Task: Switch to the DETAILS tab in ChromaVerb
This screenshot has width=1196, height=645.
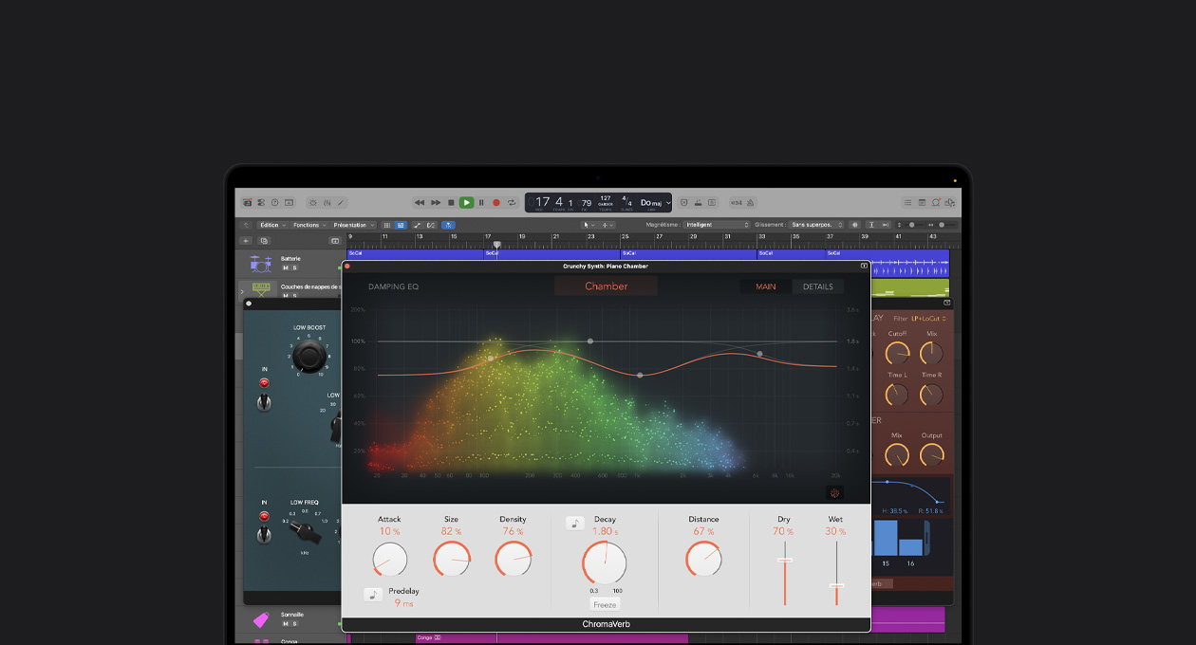Action: click(817, 286)
